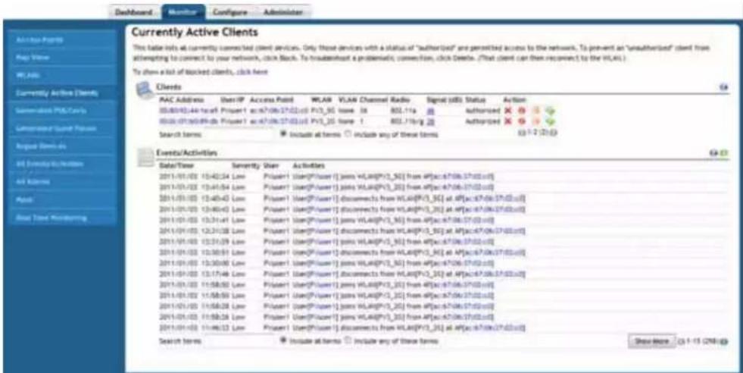Viewport: 743px width, 373px height.
Task: Click the Radio column header in Clients
Action: [400, 99]
